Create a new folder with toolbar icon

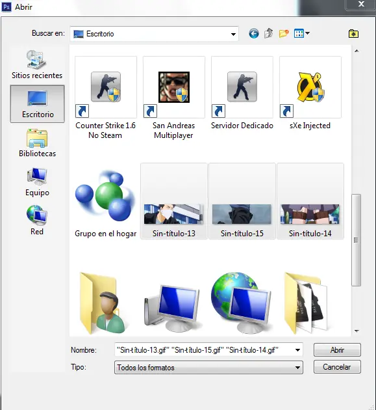click(284, 33)
